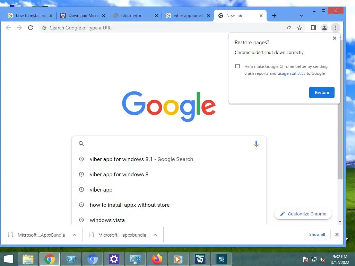
Task: Close the 'Clock error' tab
Action: pos(156,16)
